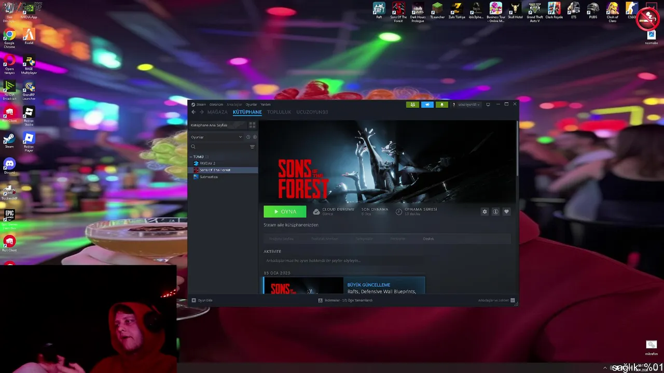
Task: Open the PUBG desktop shortcut
Action: [593, 10]
